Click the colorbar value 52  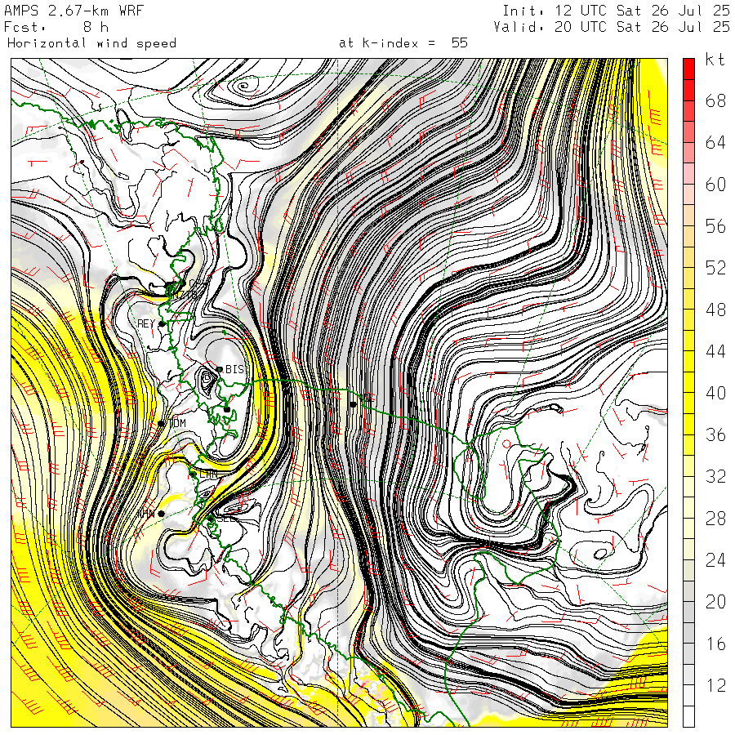(715, 268)
